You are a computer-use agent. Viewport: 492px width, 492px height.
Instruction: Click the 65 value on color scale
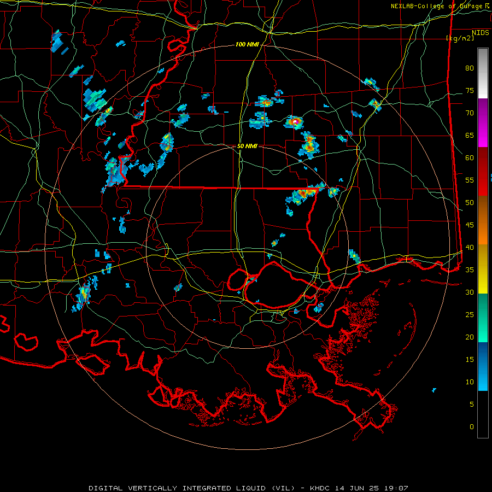pos(470,136)
